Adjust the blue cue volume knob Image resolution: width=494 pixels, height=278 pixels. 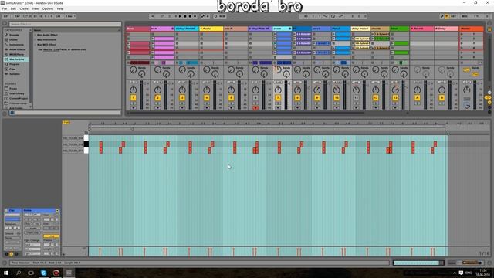467,107
